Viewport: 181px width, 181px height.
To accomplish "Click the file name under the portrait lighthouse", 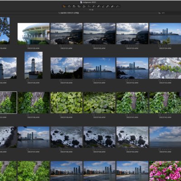I will point(33,83).
